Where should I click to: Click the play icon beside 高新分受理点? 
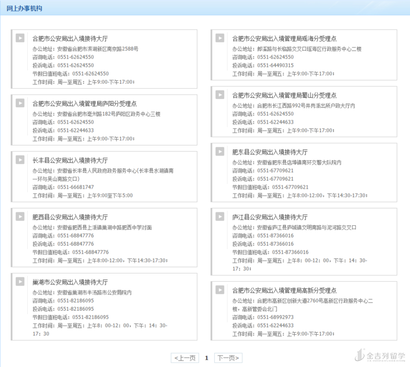click(x=220, y=290)
